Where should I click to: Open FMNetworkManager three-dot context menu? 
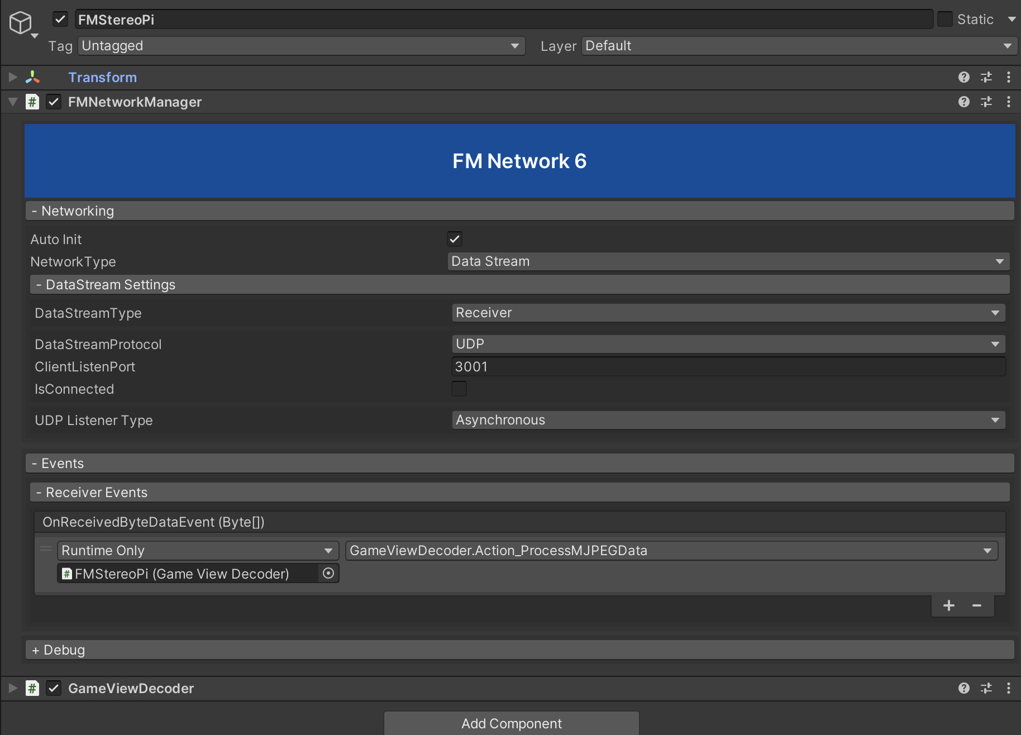1008,102
